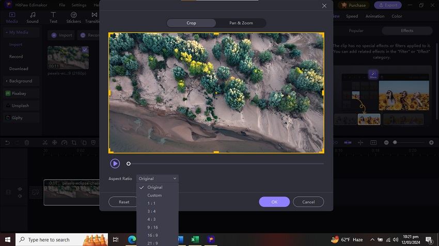The width and height of the screenshot is (439, 246).
Task: Click the crop icon in timeline toolbar
Action: coord(74,142)
